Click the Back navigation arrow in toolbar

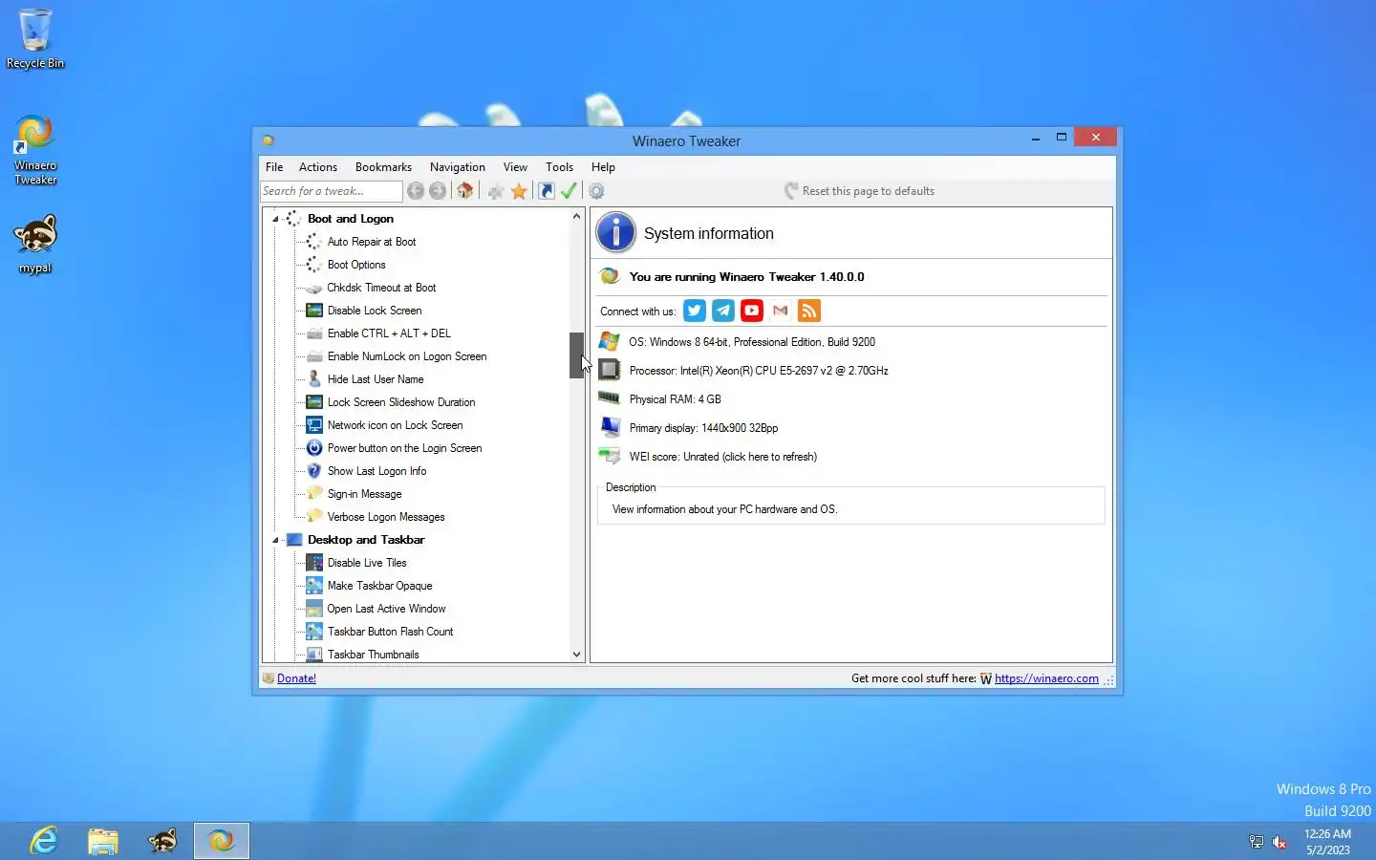click(416, 191)
